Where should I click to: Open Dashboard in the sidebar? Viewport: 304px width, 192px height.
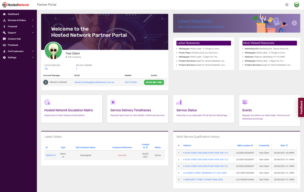(x=13, y=14)
